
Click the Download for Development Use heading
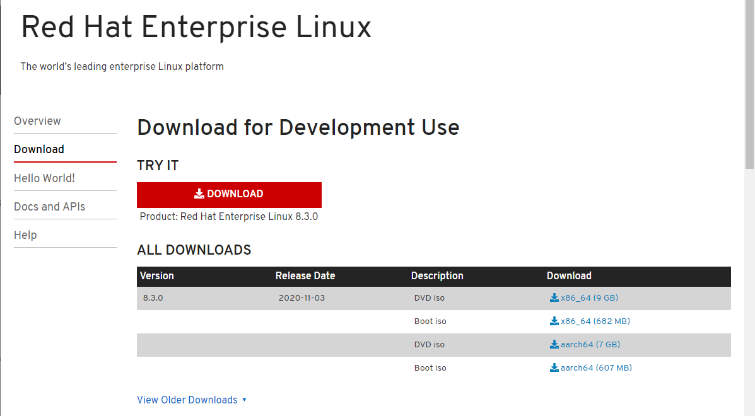pos(298,128)
